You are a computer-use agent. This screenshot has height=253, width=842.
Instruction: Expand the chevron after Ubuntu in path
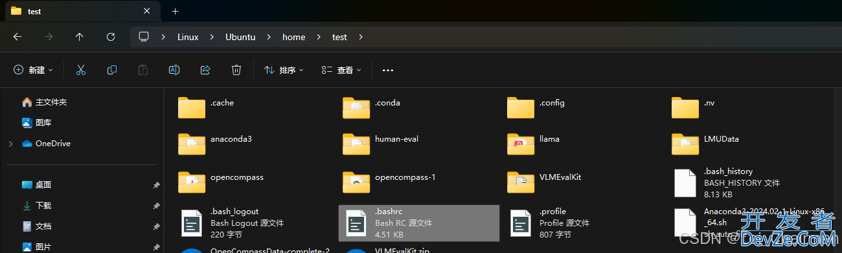pyautogui.click(x=269, y=37)
